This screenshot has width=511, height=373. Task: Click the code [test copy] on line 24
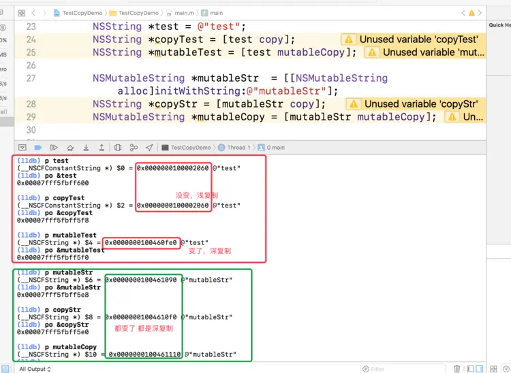point(255,39)
